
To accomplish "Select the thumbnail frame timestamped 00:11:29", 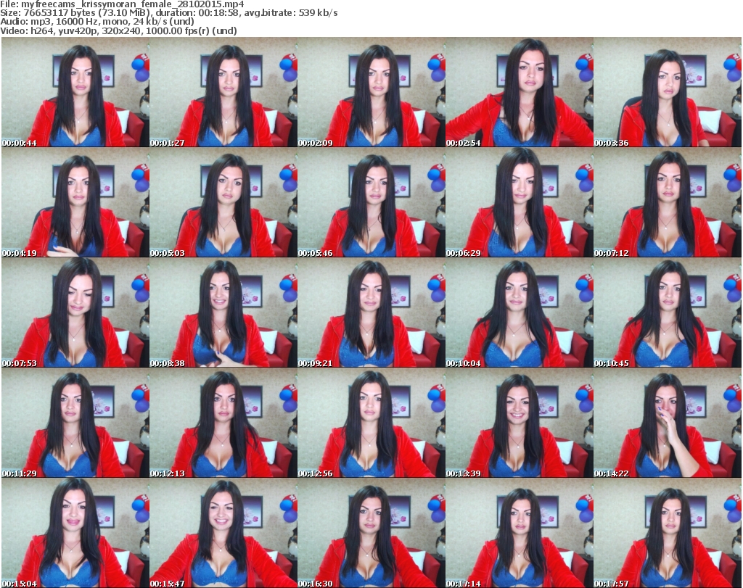I will [x=75, y=422].
